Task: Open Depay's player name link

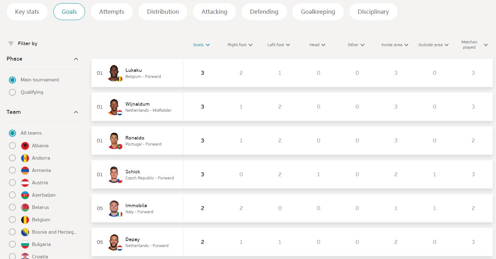Action: click(132, 239)
